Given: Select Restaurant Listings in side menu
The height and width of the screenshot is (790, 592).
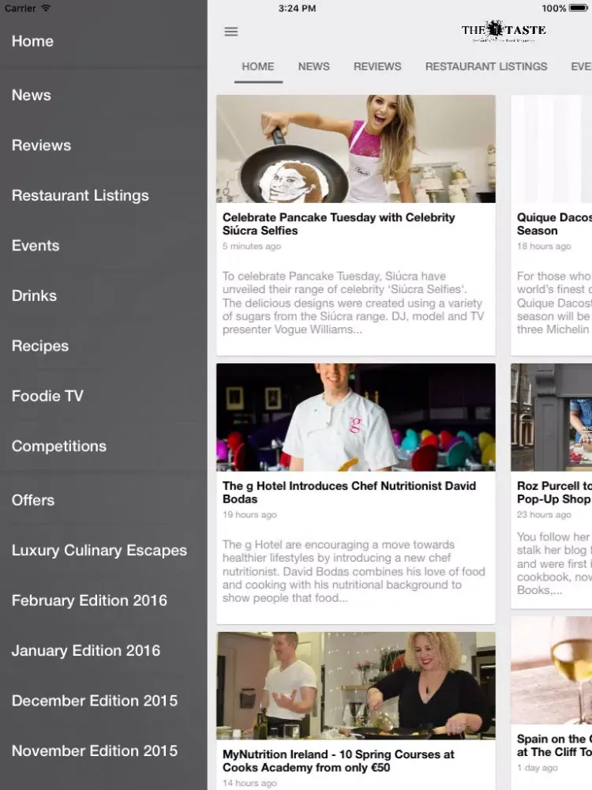Looking at the screenshot, I should pyautogui.click(x=80, y=195).
